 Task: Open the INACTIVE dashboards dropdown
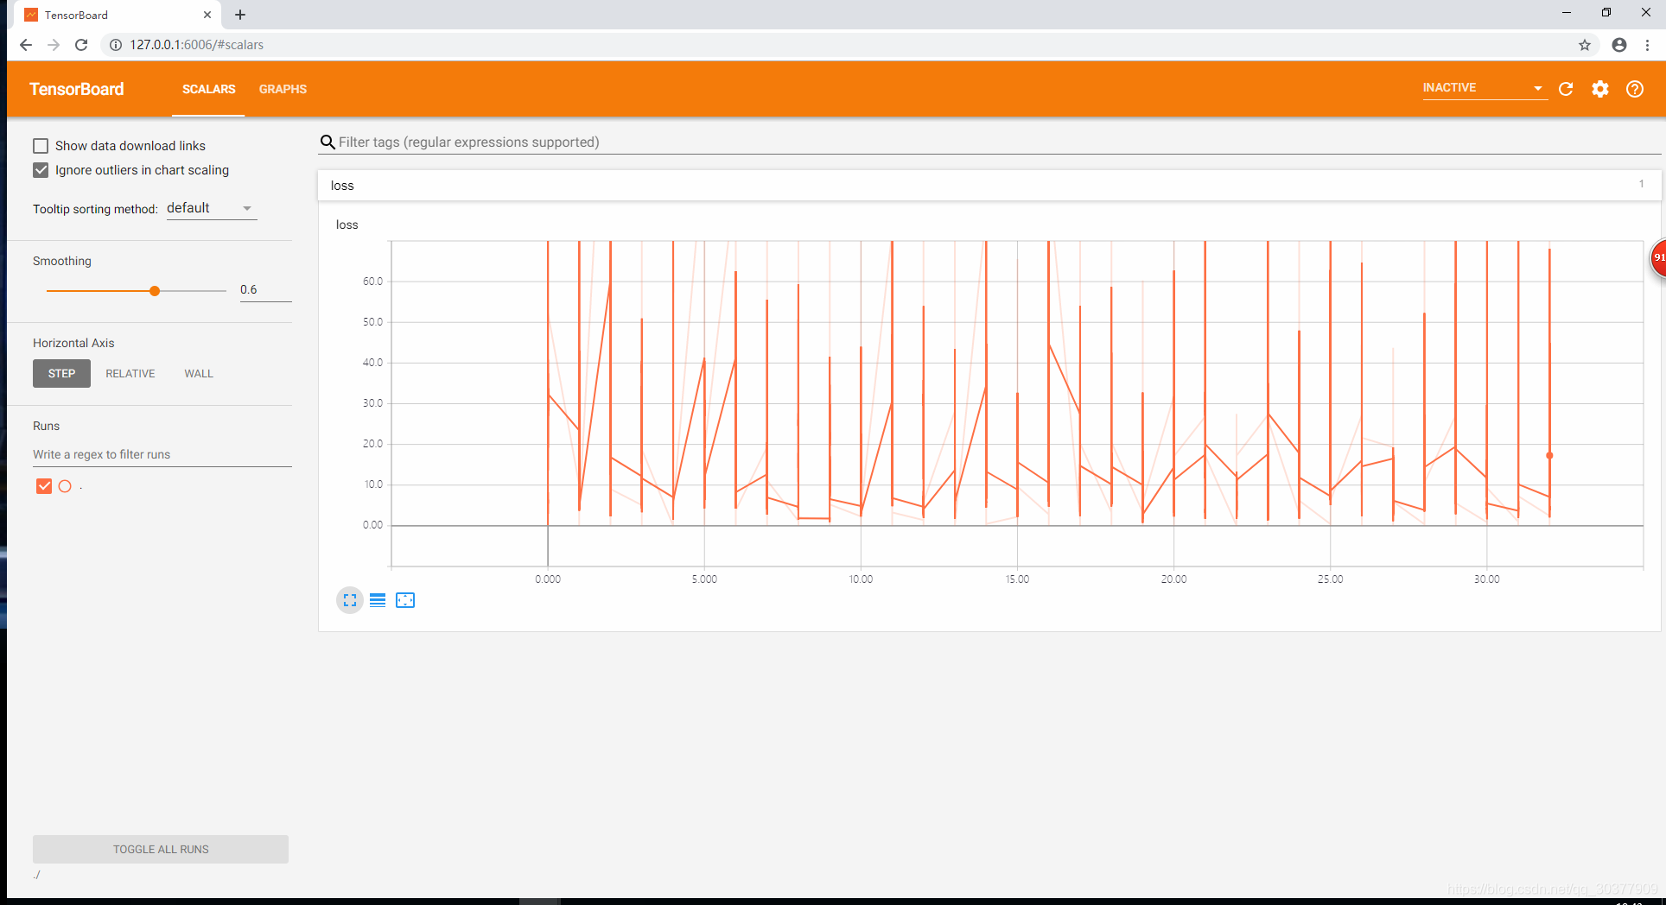click(x=1484, y=88)
